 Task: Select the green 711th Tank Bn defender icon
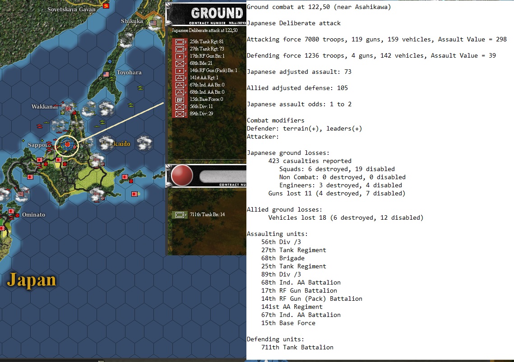click(180, 215)
